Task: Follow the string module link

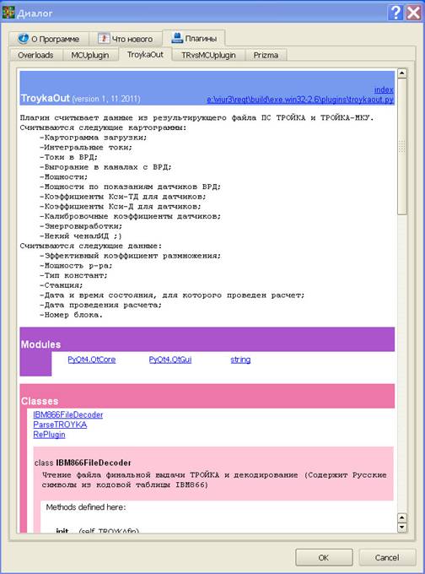Action: coord(240,360)
